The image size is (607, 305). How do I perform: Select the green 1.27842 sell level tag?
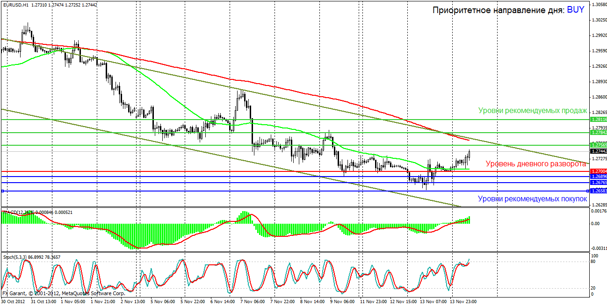(x=599, y=133)
